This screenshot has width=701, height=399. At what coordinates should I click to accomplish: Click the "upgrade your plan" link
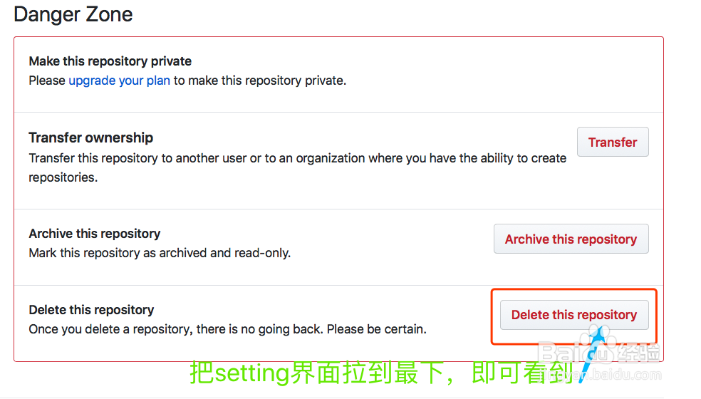(119, 81)
